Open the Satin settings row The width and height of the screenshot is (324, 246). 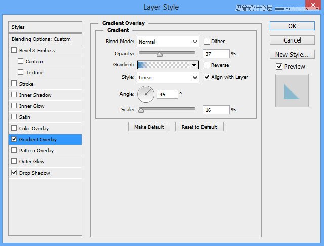coord(45,117)
